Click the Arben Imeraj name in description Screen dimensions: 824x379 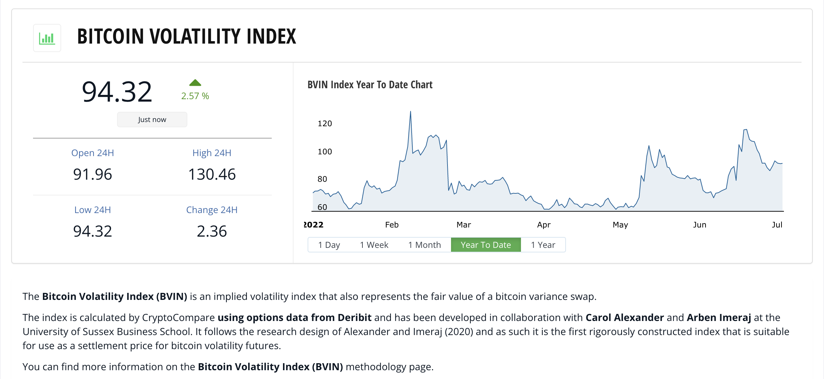point(719,317)
